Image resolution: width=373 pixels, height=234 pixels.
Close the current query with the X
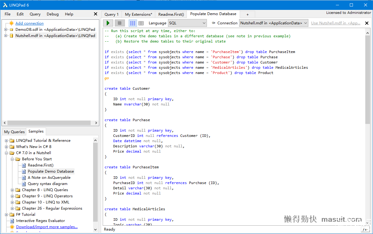coord(367,23)
